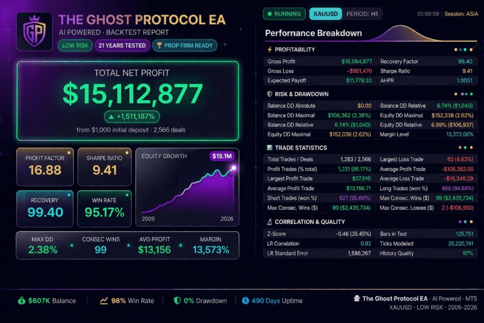
Task: Open the Session: ASIA selector
Action: pos(462,14)
